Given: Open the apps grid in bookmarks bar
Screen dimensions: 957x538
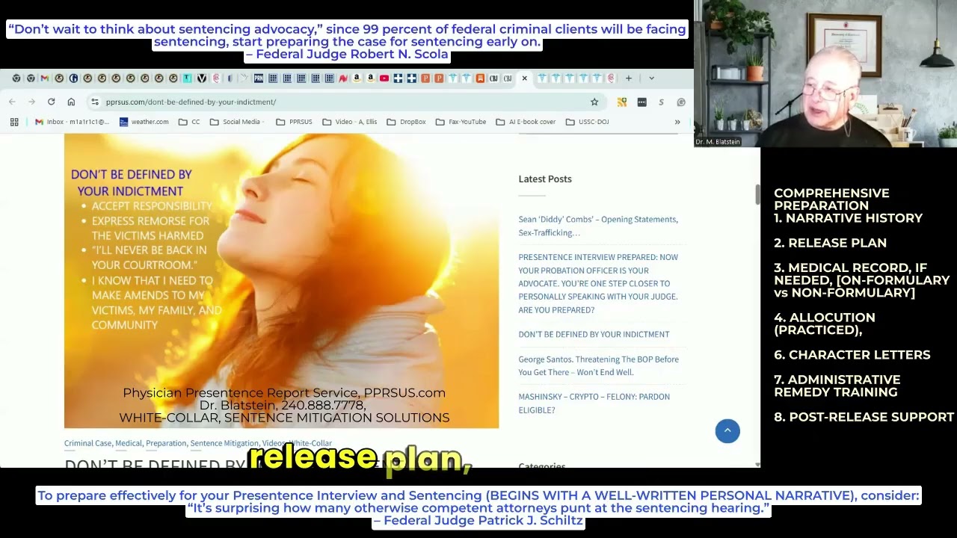Looking at the screenshot, I should [x=14, y=122].
